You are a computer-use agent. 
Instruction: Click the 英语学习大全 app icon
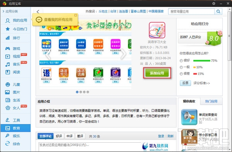[x=157, y=30]
